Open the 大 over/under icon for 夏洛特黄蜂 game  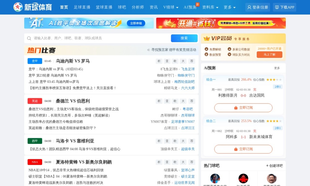click(183, 162)
